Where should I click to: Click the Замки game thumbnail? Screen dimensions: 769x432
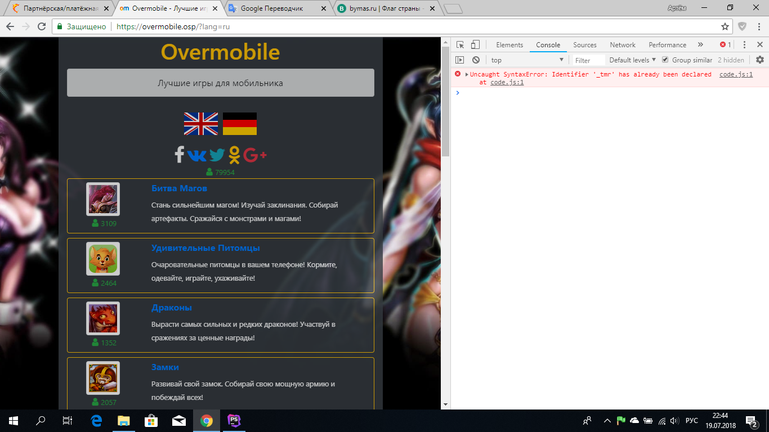pyautogui.click(x=103, y=378)
